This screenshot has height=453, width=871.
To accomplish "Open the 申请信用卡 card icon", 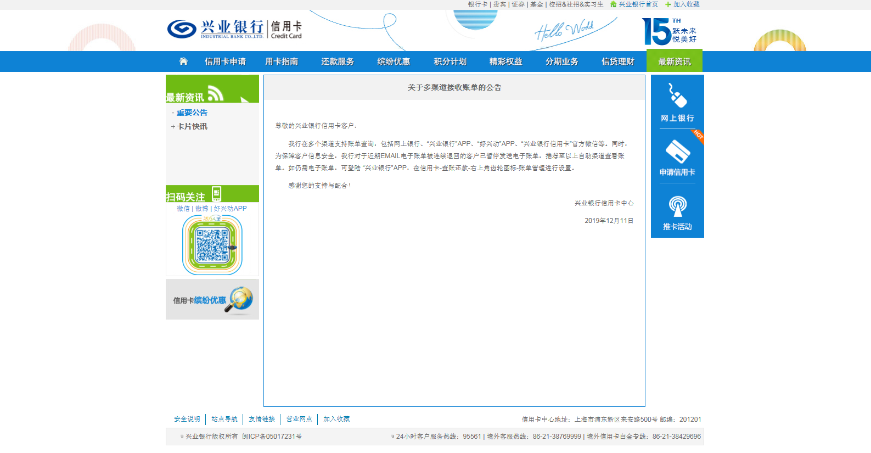I will click(677, 151).
